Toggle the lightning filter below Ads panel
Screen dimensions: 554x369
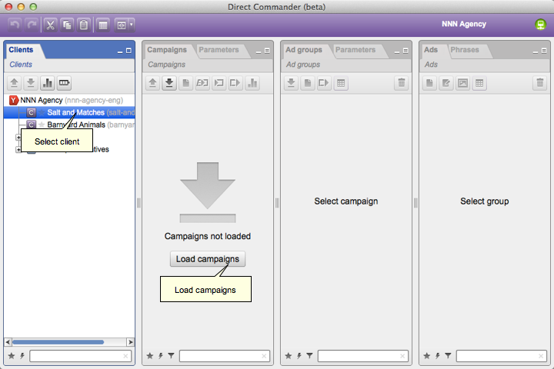438,356
